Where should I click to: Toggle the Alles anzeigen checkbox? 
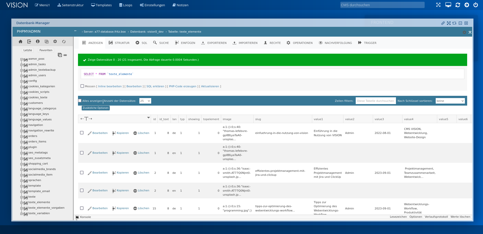(x=80, y=101)
